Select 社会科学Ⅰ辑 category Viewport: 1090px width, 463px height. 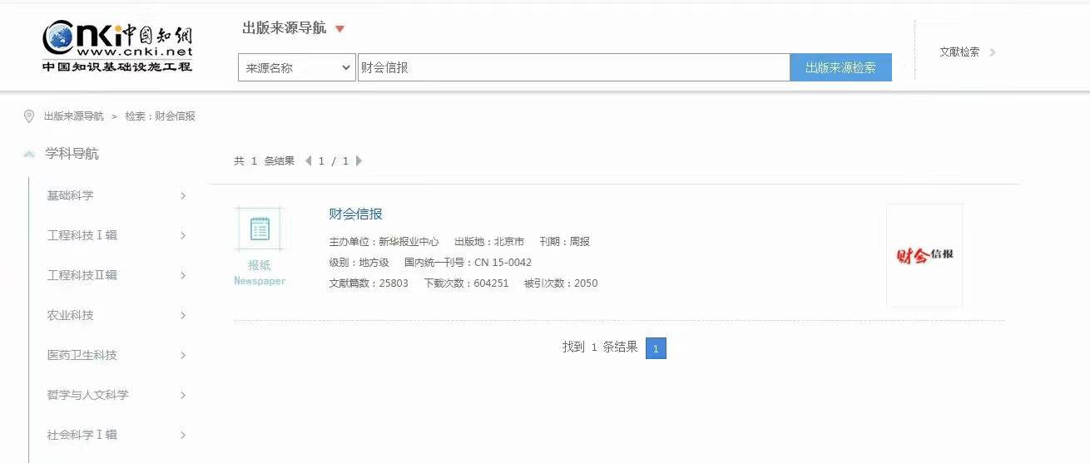82,435
